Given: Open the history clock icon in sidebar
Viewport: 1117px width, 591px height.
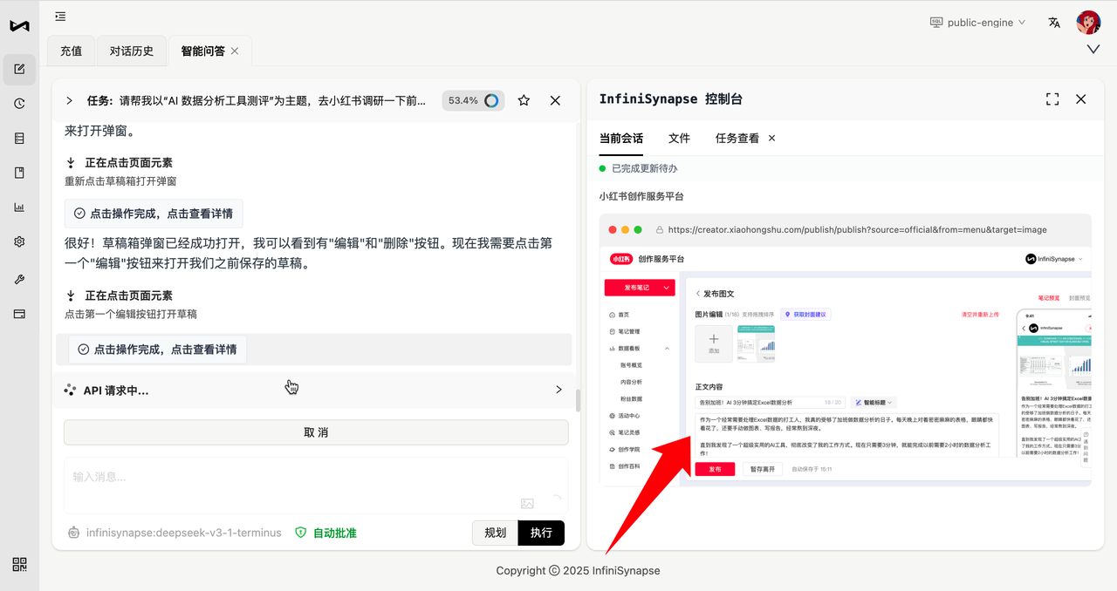Looking at the screenshot, I should [x=19, y=104].
